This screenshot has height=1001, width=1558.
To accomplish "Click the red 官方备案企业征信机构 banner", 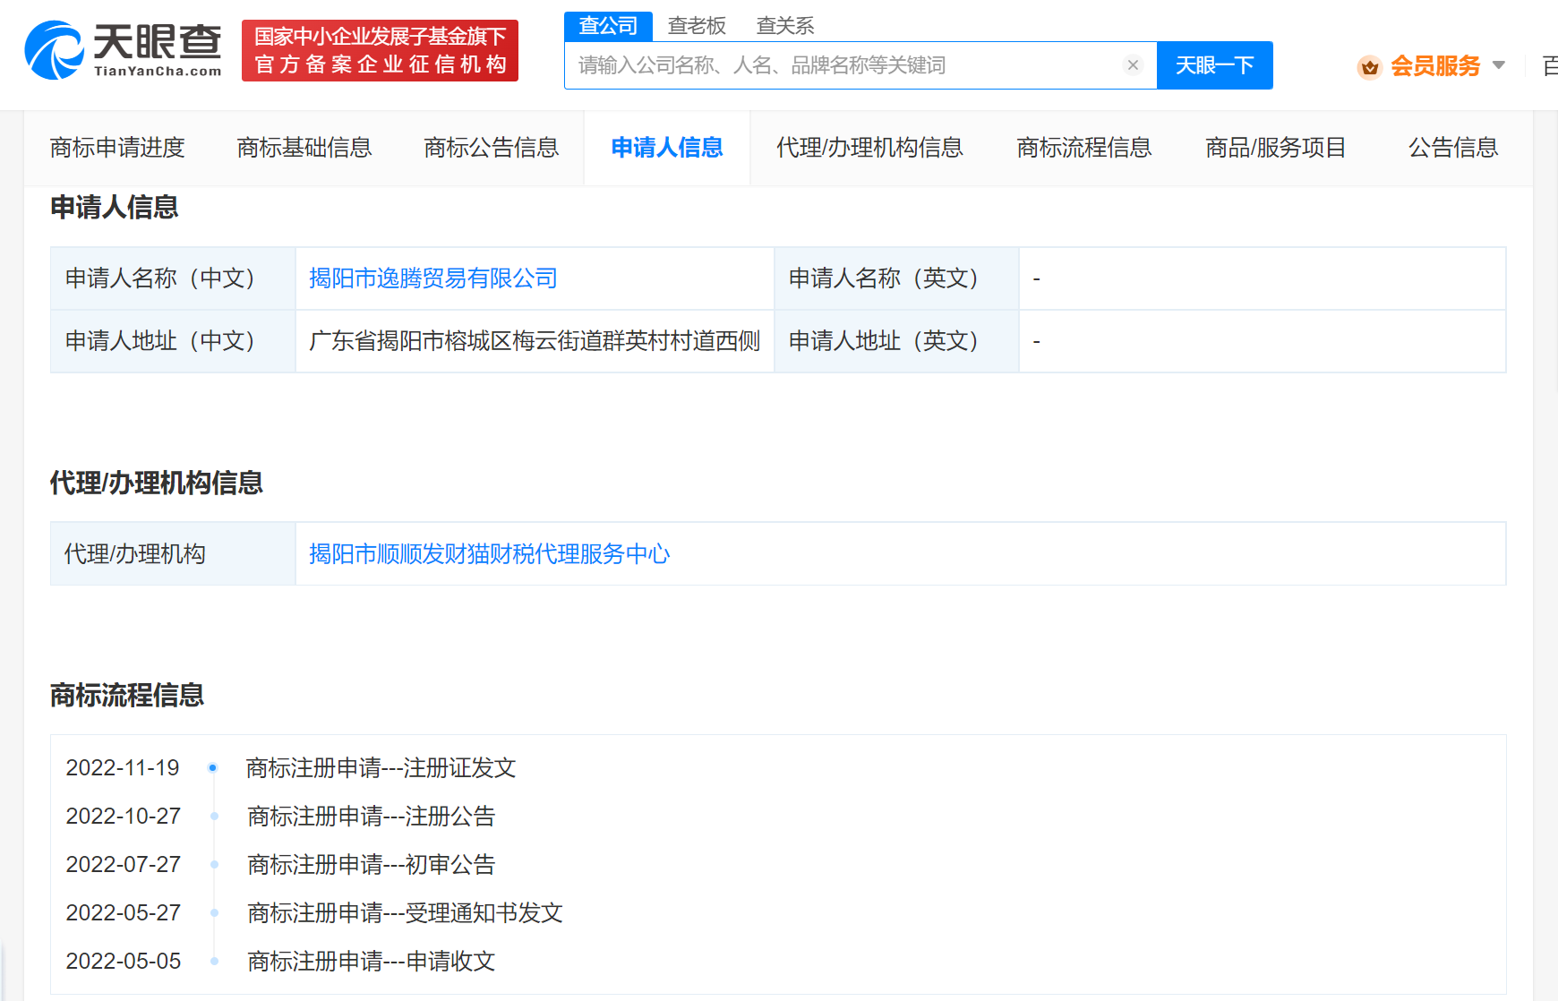I will 380,50.
